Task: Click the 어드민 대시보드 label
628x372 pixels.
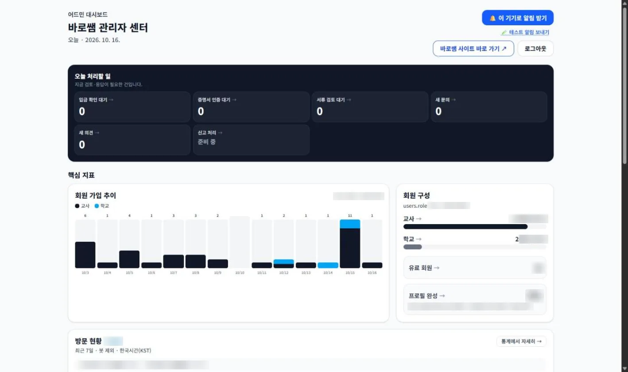Action: coord(88,15)
